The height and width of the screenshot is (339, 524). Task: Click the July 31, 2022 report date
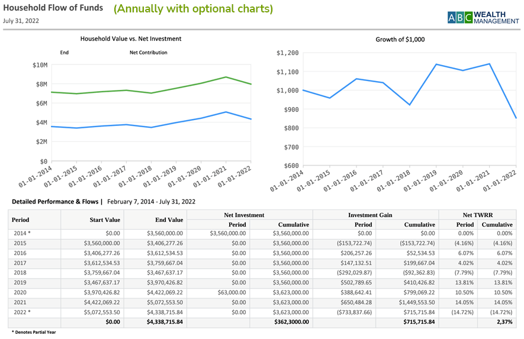pos(20,21)
